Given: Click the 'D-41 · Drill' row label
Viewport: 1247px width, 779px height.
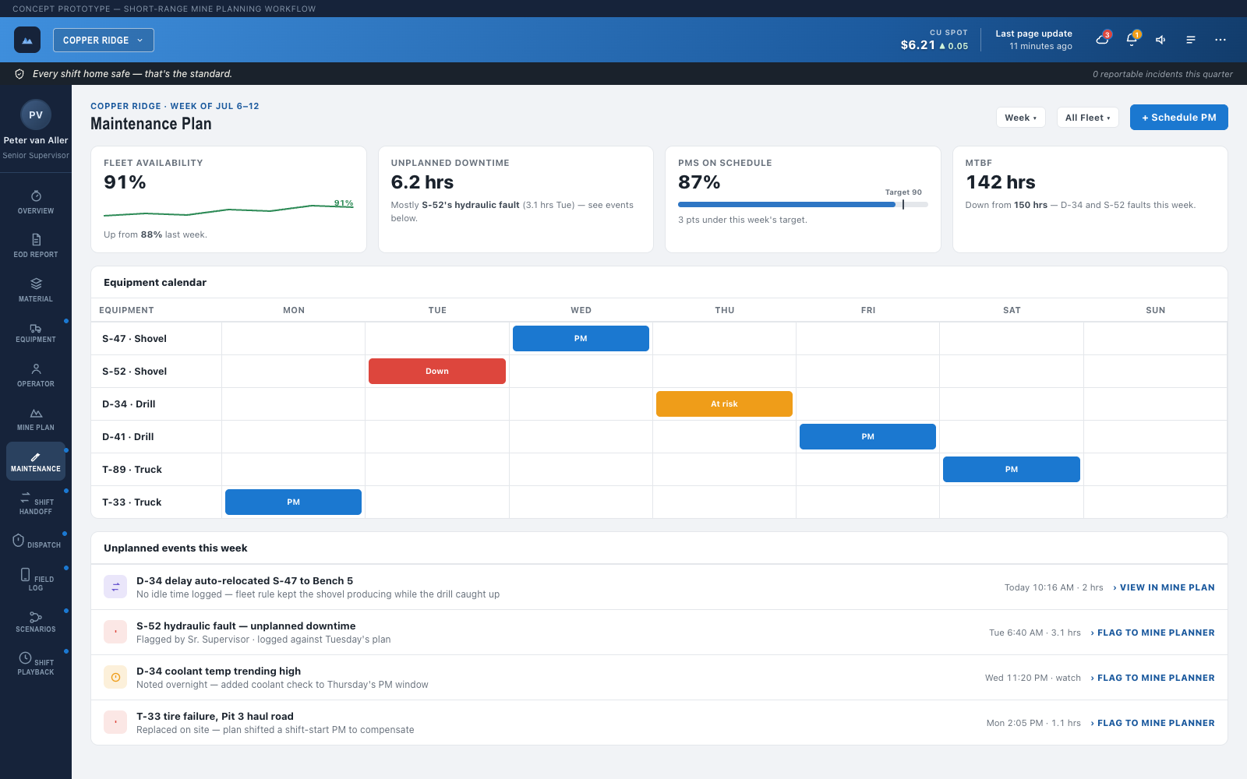Looking at the screenshot, I should pyautogui.click(x=128, y=437).
